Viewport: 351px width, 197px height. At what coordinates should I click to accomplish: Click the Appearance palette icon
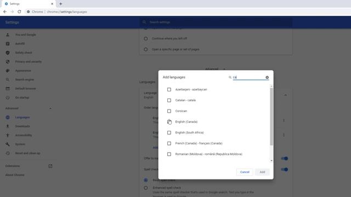[8, 71]
